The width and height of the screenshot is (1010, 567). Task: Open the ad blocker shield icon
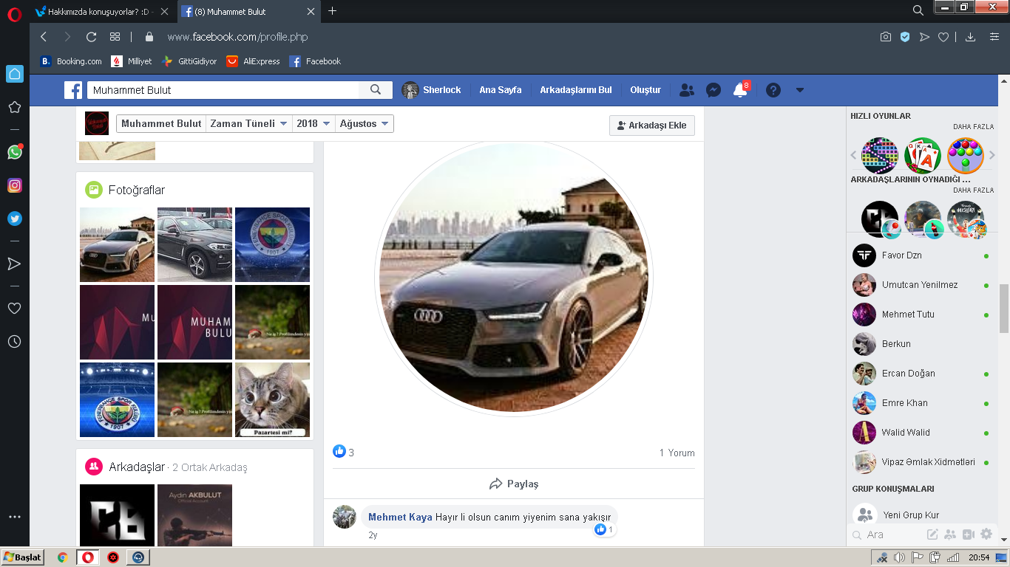905,37
